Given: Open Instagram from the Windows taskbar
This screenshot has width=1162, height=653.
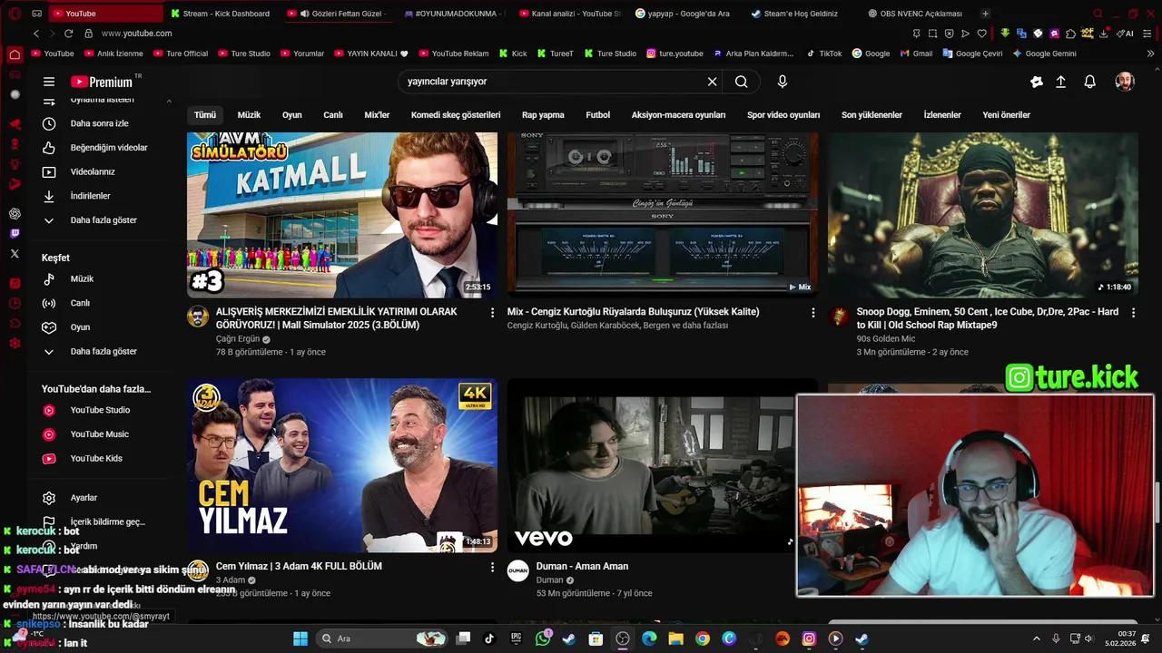Looking at the screenshot, I should click(809, 638).
